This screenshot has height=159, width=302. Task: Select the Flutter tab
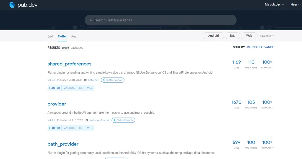tap(62, 36)
